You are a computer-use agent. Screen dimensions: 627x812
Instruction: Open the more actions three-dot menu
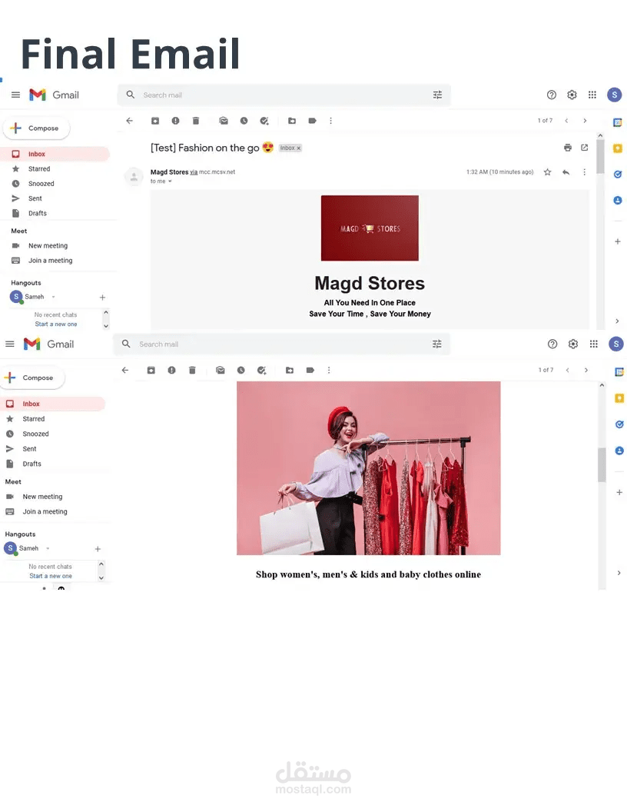(x=331, y=121)
